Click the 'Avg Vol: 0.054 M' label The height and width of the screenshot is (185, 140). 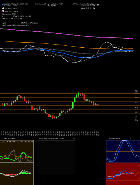tap(90, 5)
